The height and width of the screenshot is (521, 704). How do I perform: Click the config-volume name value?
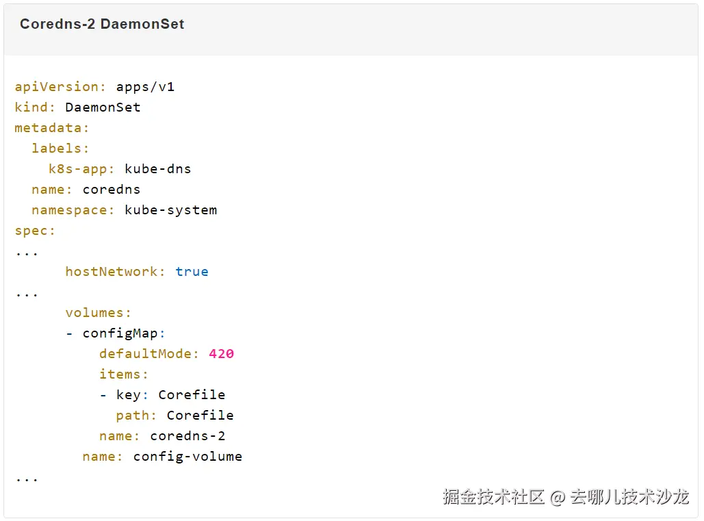[187, 457]
